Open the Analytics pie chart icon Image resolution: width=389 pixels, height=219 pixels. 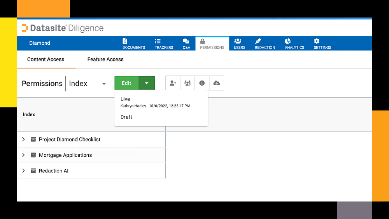[x=287, y=41]
